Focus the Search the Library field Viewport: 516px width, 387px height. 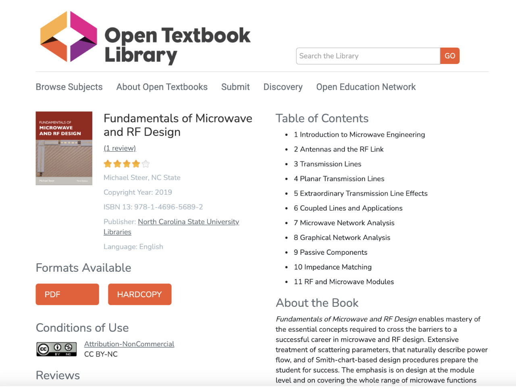368,56
